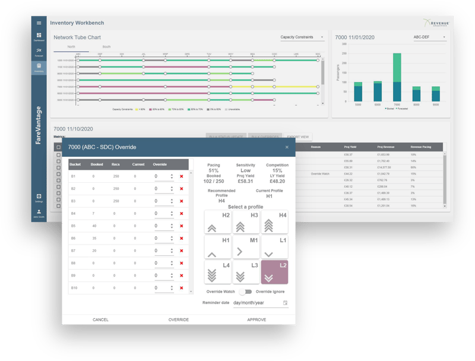Select the H3 profile tile
475x361 pixels.
[x=246, y=222]
